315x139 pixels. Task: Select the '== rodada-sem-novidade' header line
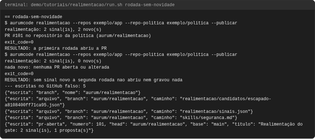point(33,17)
